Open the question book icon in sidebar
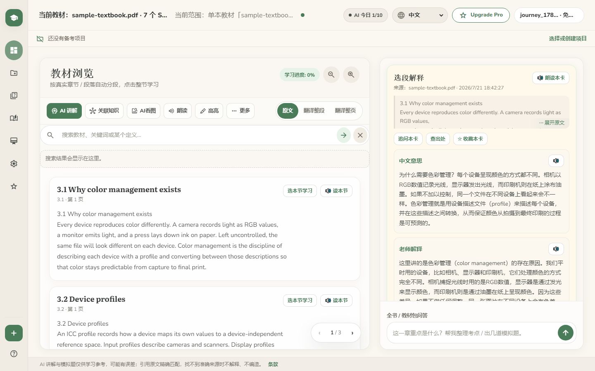Viewport: 595px width, 371px height. click(x=14, y=96)
